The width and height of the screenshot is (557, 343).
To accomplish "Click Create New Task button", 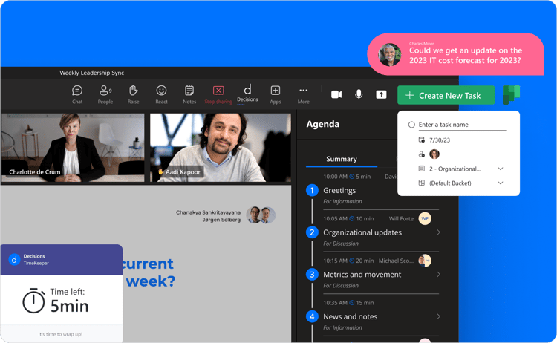I will pos(446,95).
